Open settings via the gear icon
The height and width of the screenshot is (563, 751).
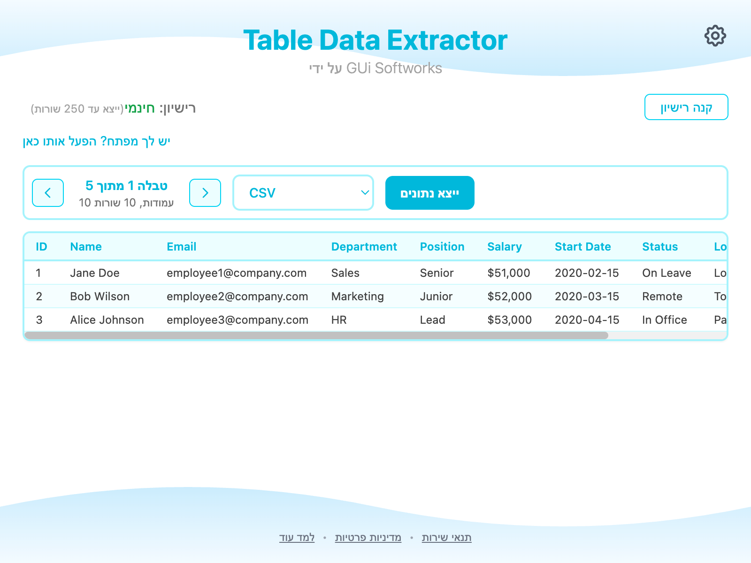(715, 36)
